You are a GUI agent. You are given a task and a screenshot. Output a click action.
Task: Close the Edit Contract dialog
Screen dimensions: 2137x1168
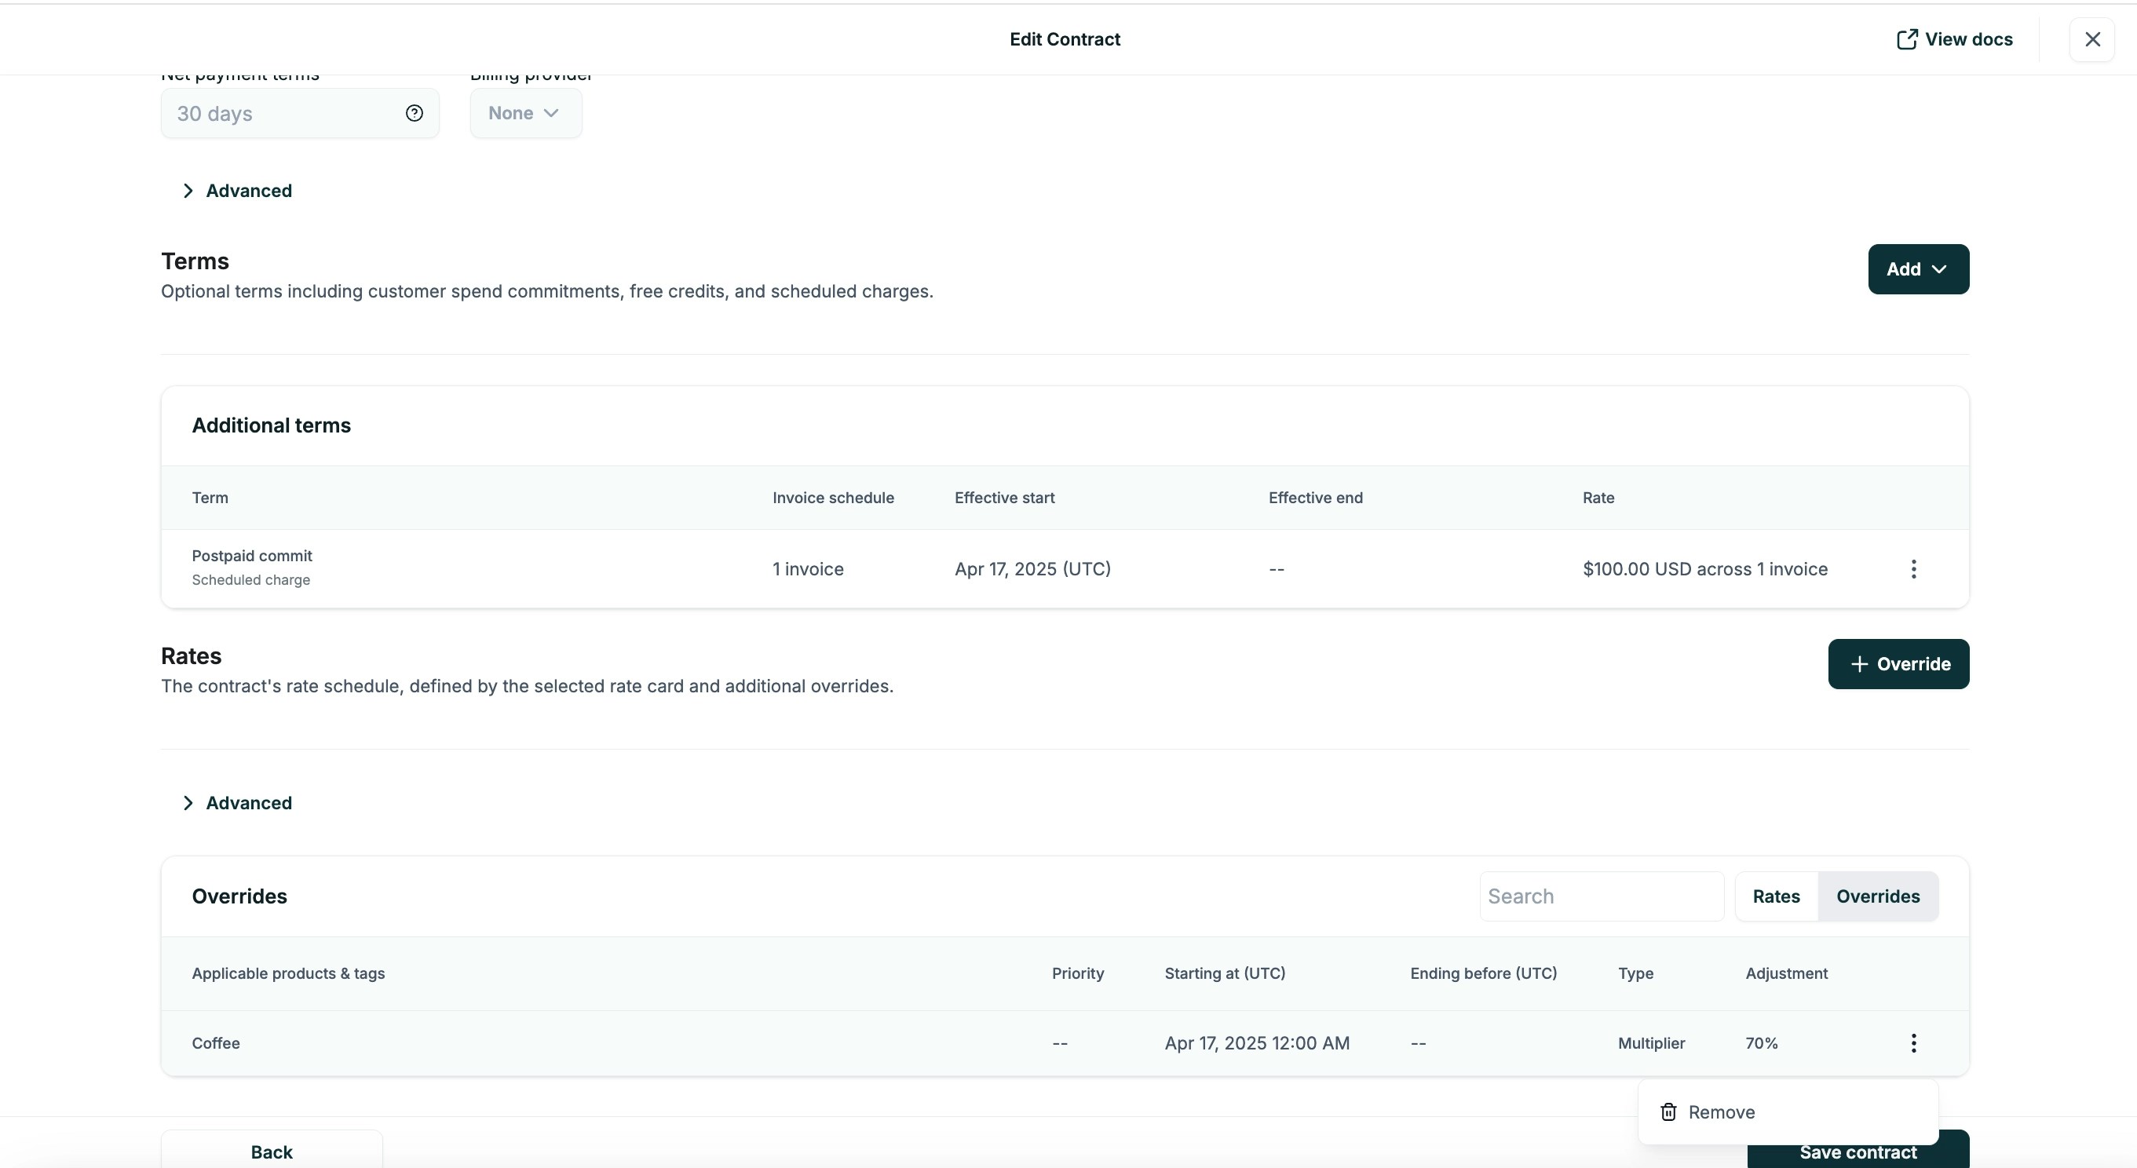pos(2093,39)
